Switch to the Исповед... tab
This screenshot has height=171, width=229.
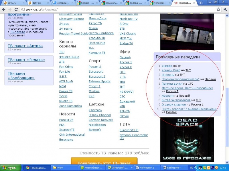pos(63,3)
